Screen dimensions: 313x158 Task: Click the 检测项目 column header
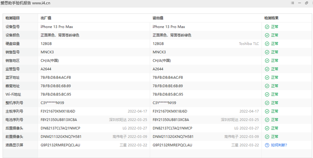[13, 18]
